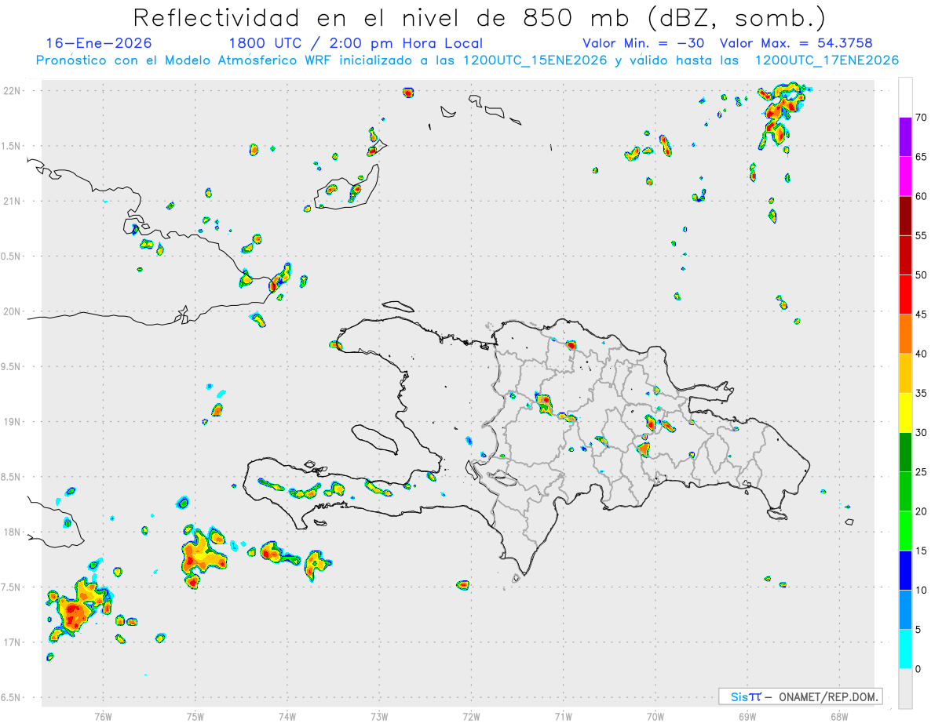Screen dimensions: 942x727
Task: Click the colorbar value label '5'
Action: 918,630
